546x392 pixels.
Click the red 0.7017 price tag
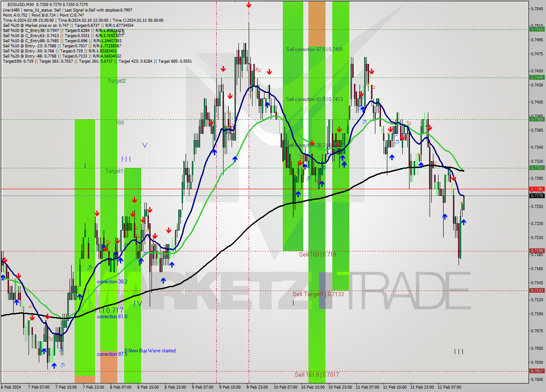pos(537,371)
